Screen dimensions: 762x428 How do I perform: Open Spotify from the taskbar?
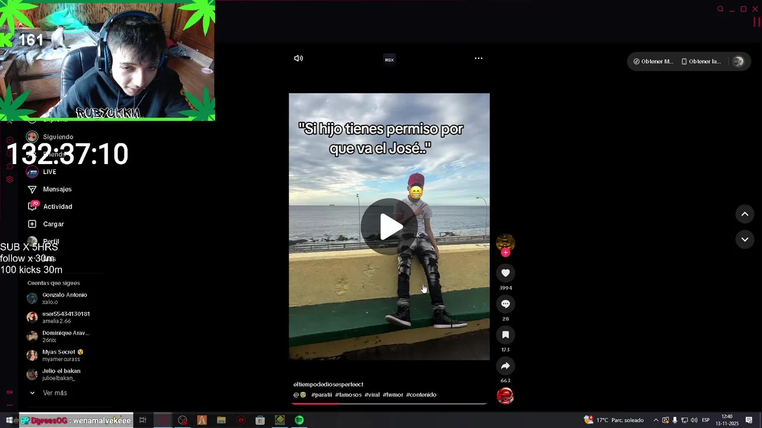pyautogui.click(x=299, y=420)
